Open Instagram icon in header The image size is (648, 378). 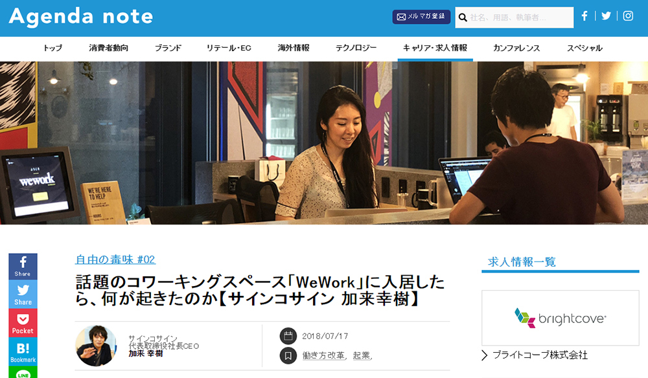coord(628,16)
